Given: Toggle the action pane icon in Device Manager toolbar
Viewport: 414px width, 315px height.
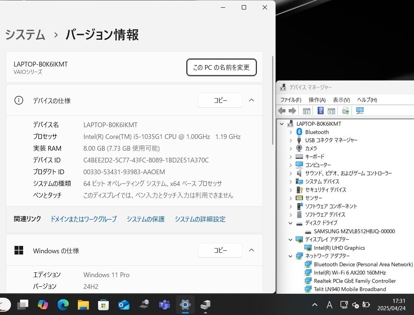Looking at the screenshot, I should click(x=331, y=111).
